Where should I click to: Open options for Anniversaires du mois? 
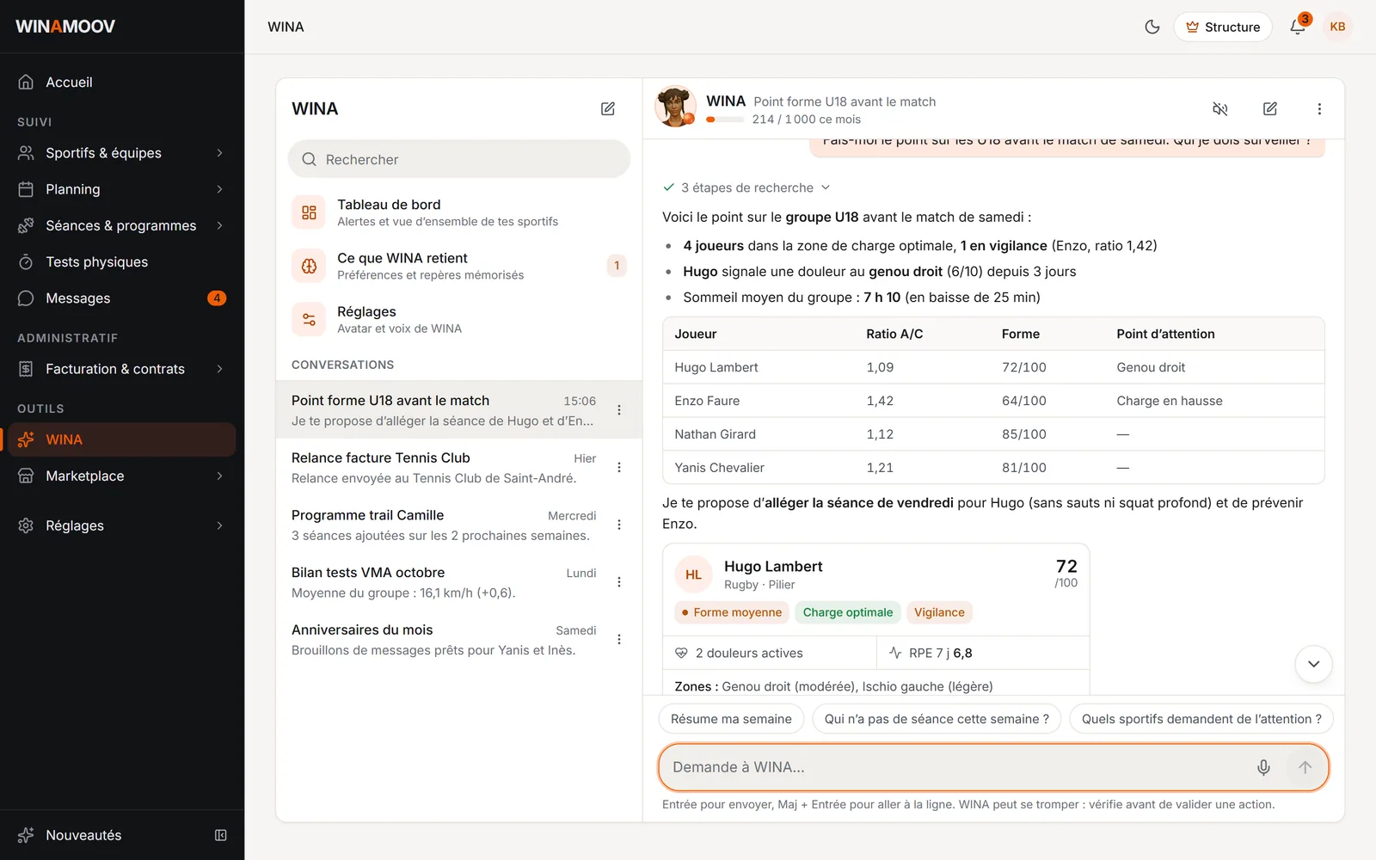619,639
